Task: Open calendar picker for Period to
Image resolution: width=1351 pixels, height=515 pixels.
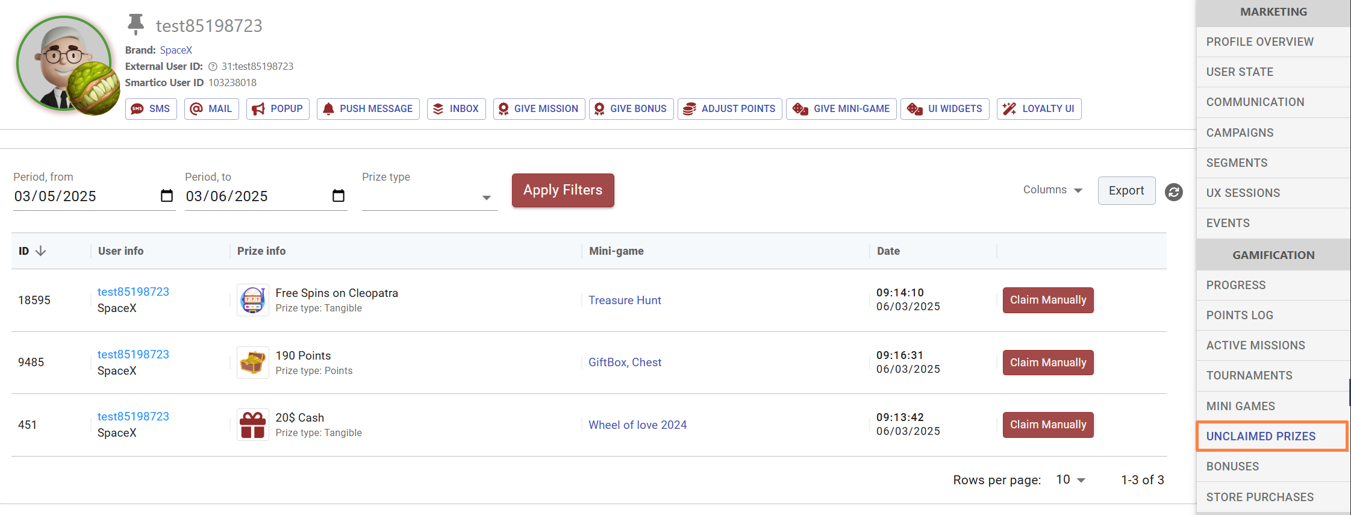Action: [339, 196]
